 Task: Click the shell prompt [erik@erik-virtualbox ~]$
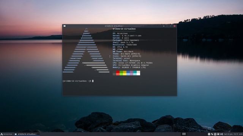[77, 81]
